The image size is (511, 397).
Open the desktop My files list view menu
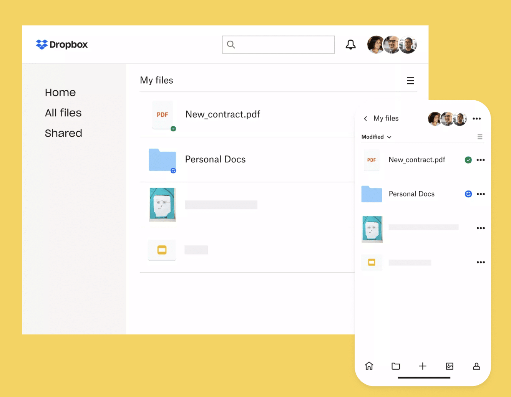tap(410, 81)
